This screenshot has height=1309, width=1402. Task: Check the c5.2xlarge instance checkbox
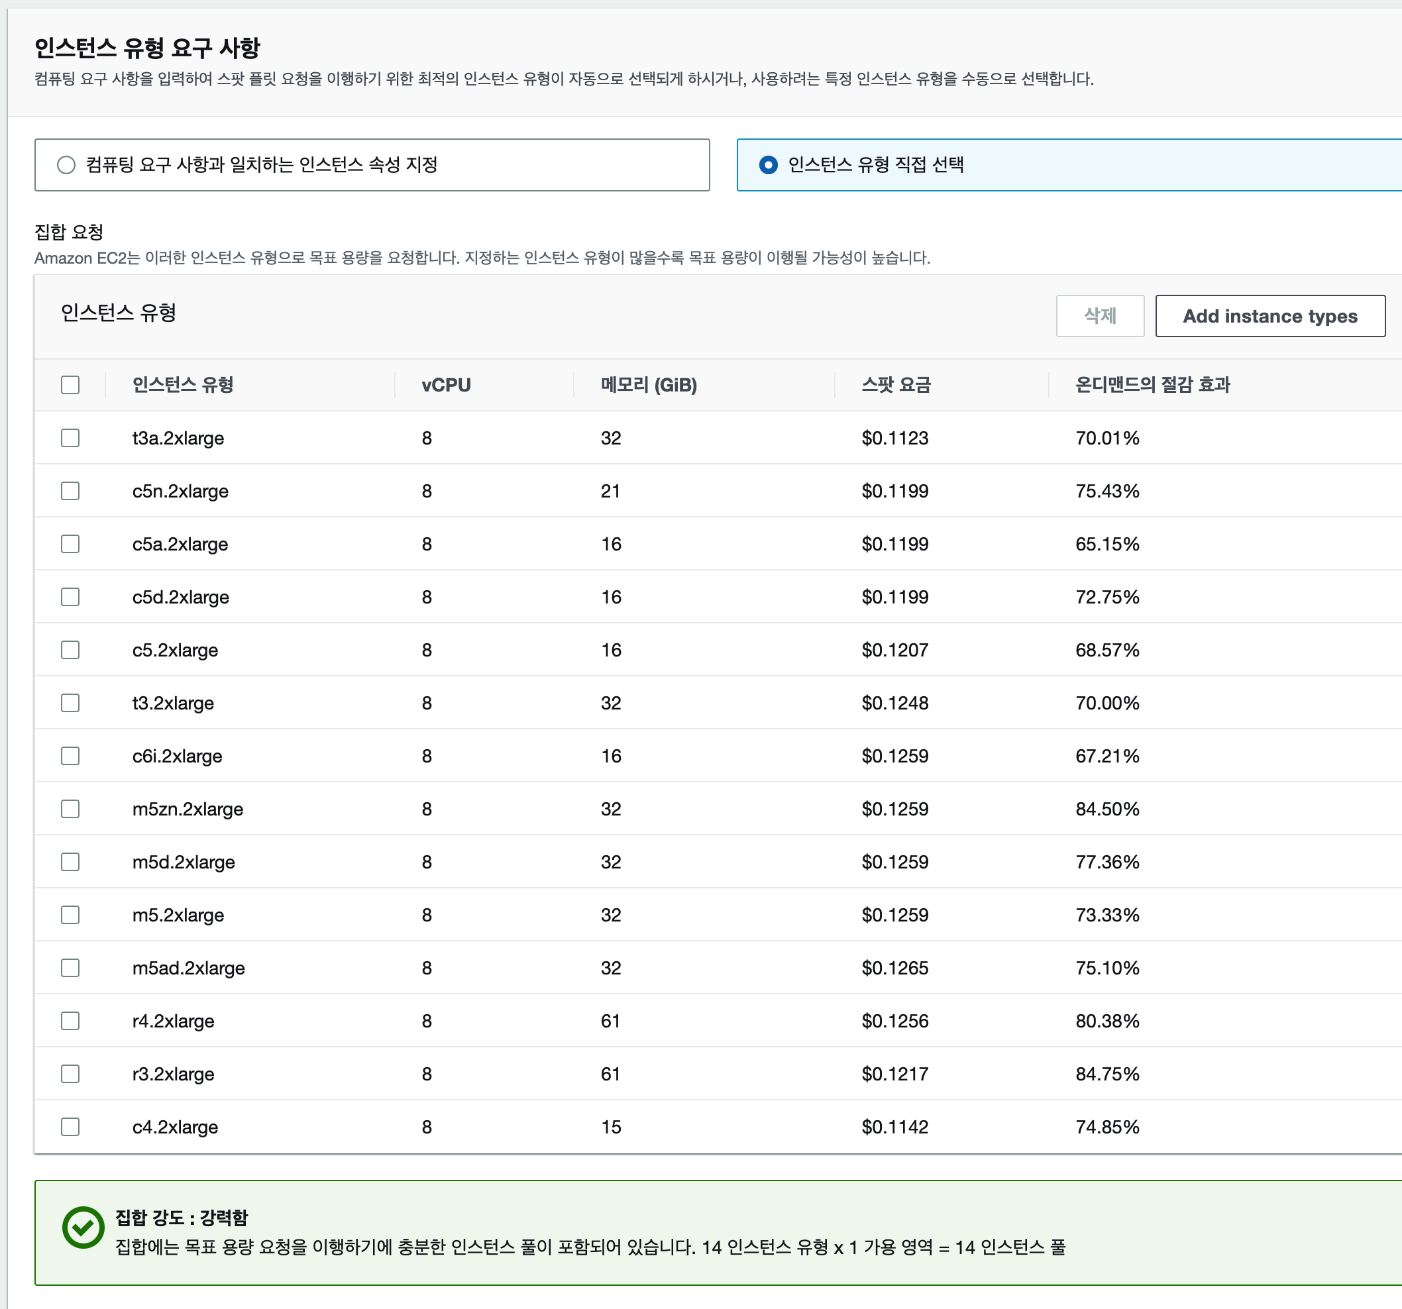(70, 650)
